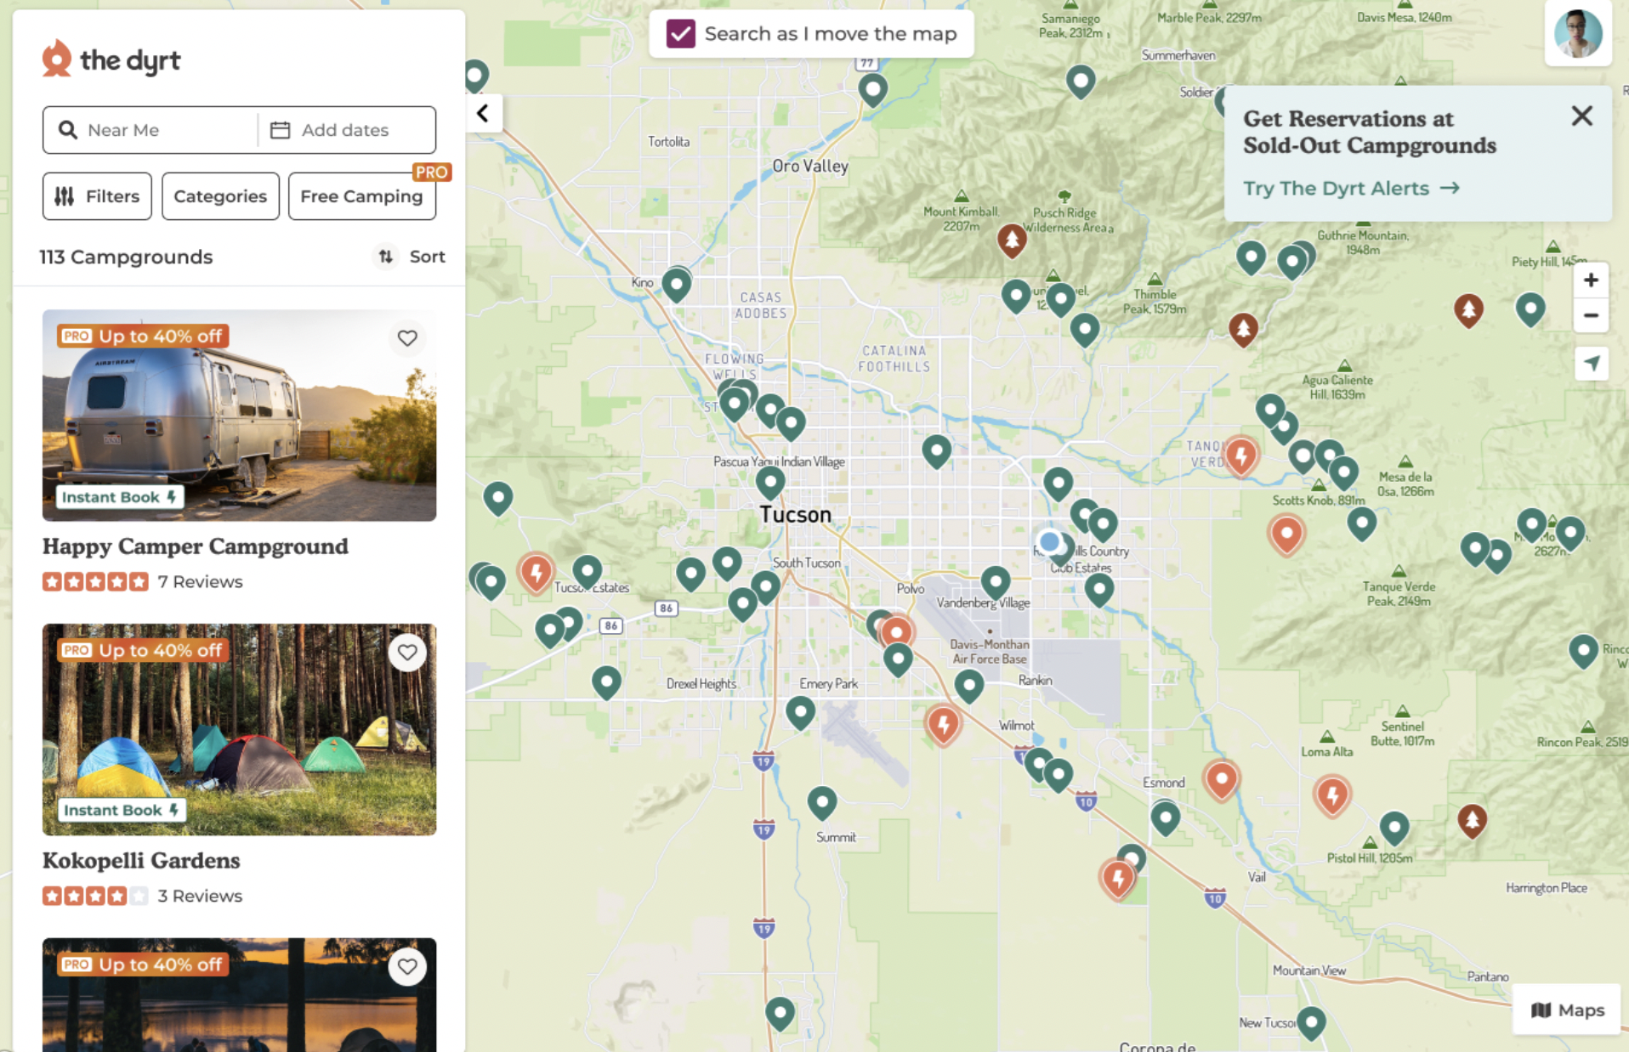Open the Kokopelli Gardens title link

[x=141, y=861]
